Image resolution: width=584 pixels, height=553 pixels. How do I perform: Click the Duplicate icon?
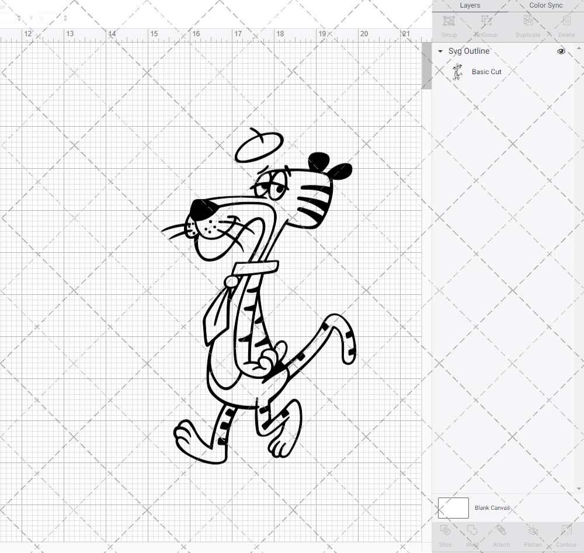[528, 25]
